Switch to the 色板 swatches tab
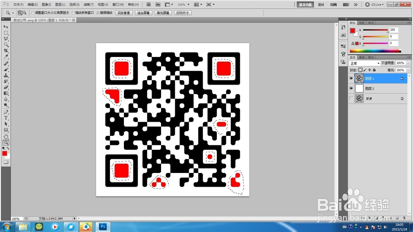The width and height of the screenshot is (413, 232). [362, 23]
